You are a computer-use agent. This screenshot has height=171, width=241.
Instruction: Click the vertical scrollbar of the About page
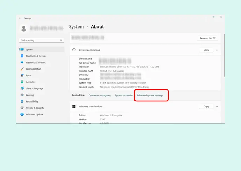[x=224, y=56]
